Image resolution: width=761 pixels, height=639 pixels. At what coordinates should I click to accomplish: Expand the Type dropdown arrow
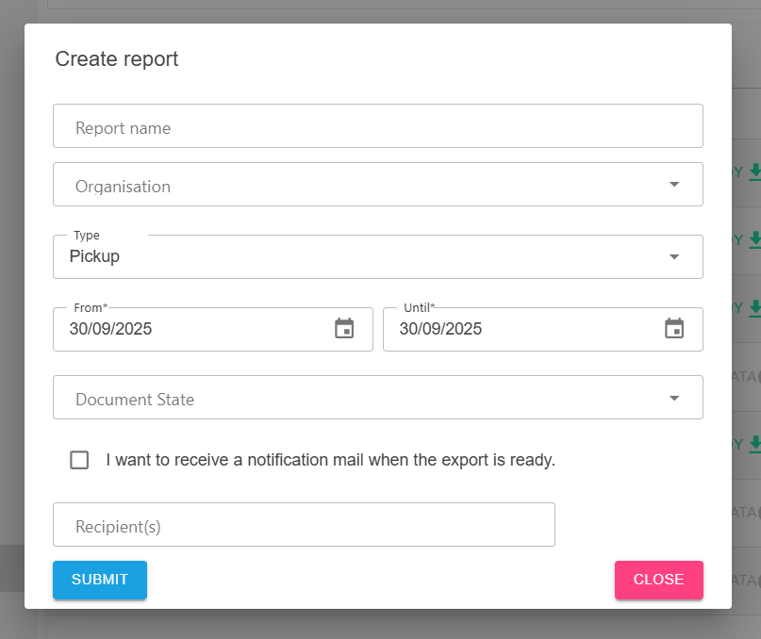[674, 257]
